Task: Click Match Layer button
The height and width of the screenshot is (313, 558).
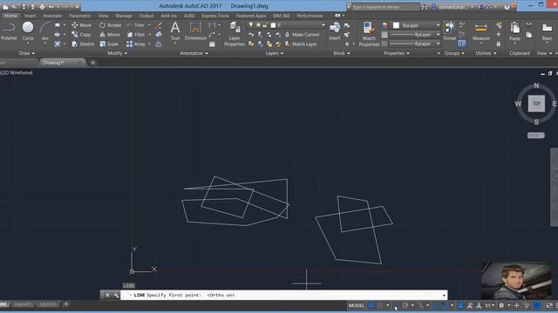Action: [x=301, y=44]
